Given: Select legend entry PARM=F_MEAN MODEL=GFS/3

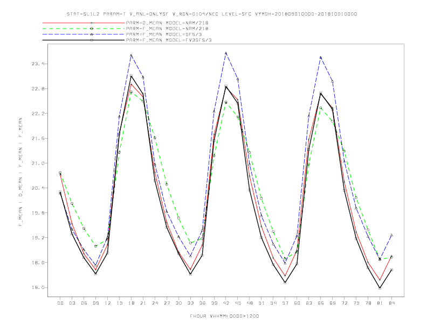Looking at the screenshot, I should [164, 35].
